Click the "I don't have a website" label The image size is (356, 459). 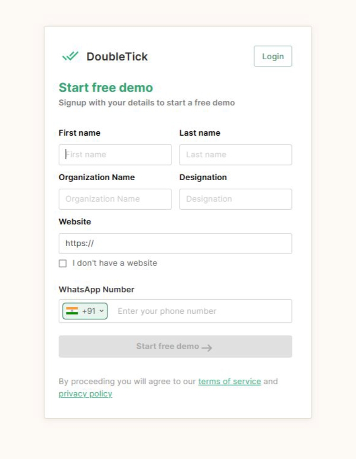(115, 263)
